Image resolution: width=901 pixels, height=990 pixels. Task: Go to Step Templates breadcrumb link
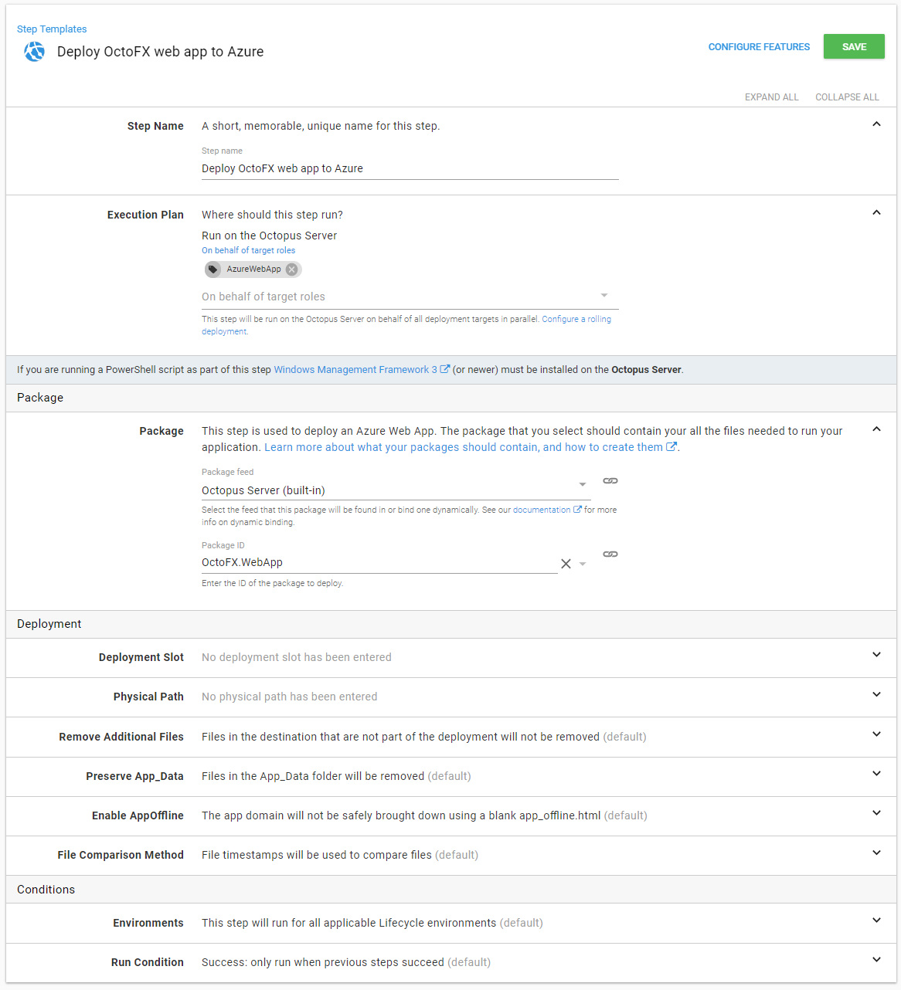(52, 29)
